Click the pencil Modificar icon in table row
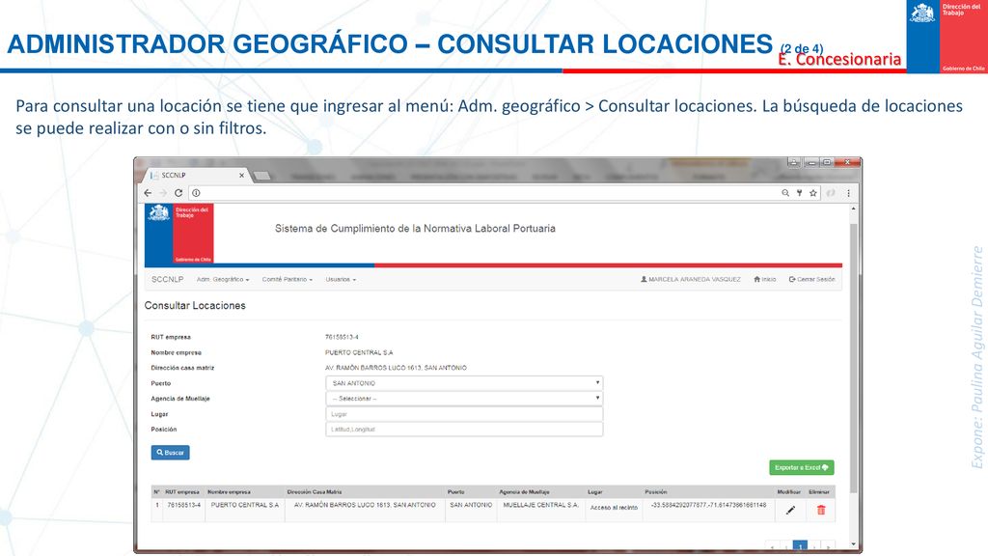 point(790,510)
